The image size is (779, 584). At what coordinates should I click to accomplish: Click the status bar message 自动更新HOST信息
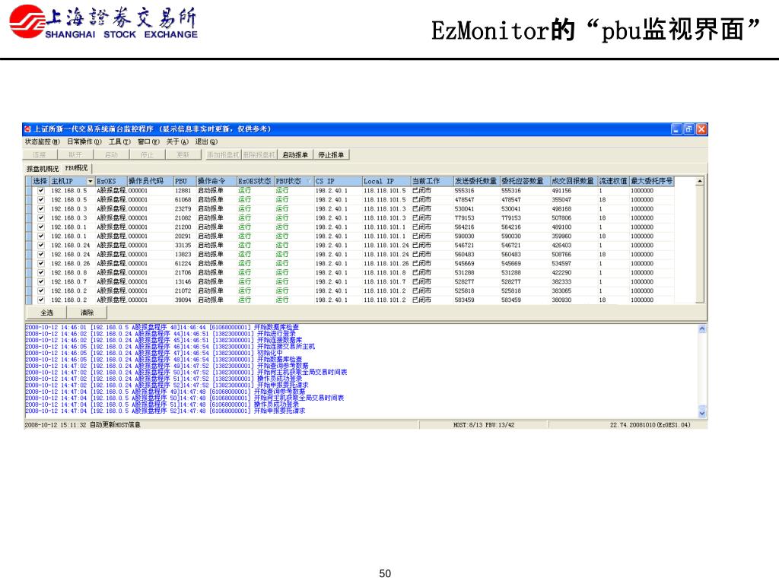point(115,425)
